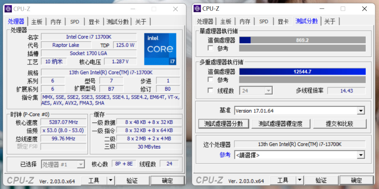This screenshot has height=189, width=379.
Task: Click the 二级 cache value 8 x 2 MB + 2 x 4 MB
Action: pyautogui.click(x=149, y=139)
